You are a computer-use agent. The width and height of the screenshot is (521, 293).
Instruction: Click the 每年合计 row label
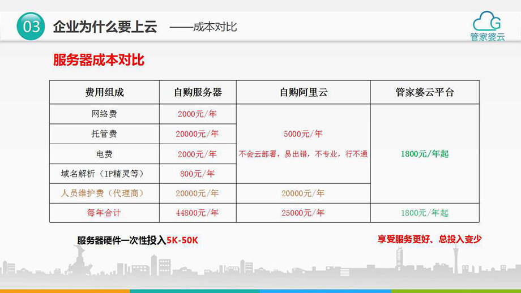point(104,213)
